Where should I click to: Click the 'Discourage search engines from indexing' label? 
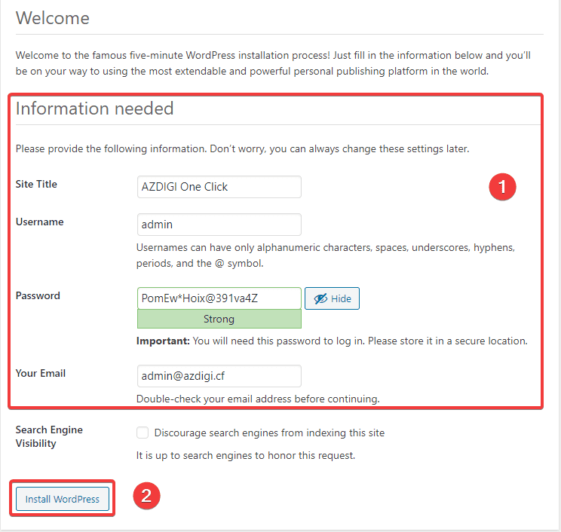[269, 433]
